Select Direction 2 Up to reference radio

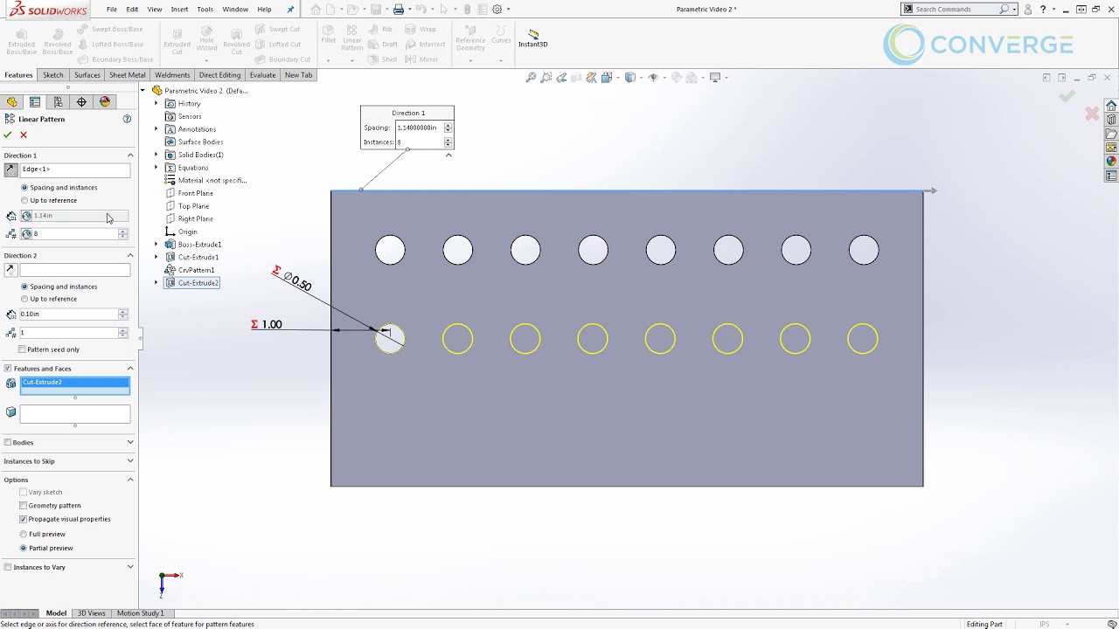[24, 299]
